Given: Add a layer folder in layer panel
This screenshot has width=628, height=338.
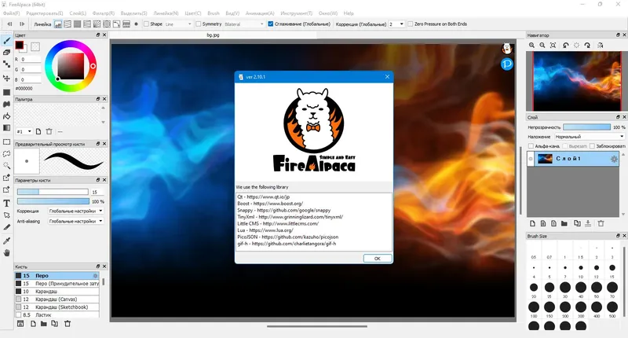Looking at the screenshot, I should click(x=564, y=223).
